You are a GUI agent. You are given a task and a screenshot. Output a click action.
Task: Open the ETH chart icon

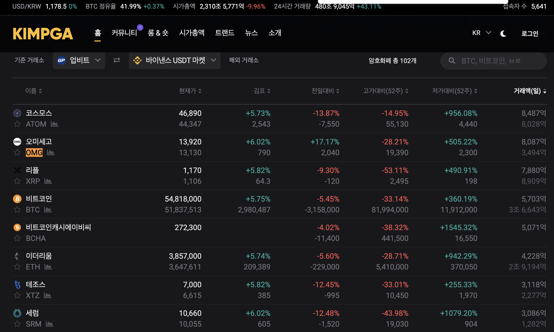(x=48, y=267)
